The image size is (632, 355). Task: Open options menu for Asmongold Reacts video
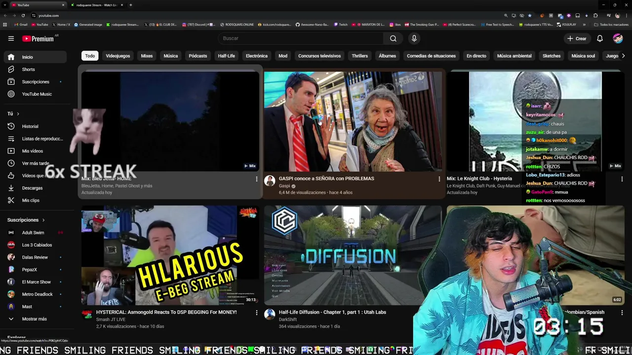coord(256,313)
